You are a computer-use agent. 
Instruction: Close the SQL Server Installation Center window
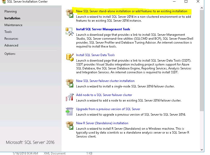tap(198, 2)
